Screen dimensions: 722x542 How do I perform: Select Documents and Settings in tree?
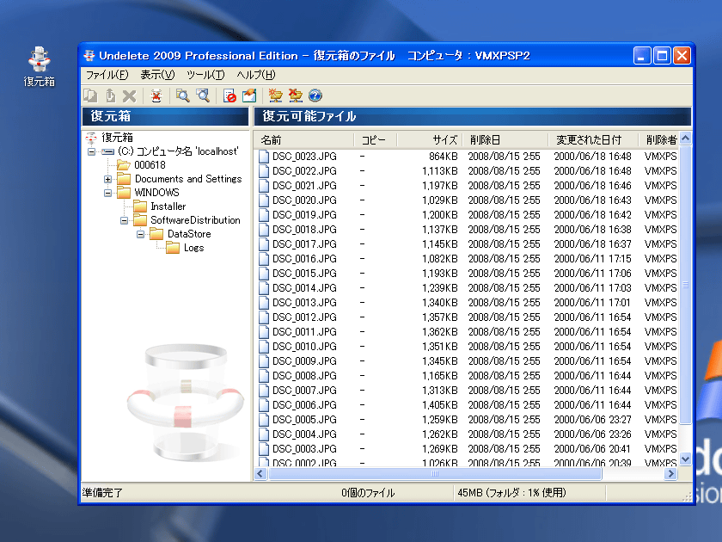[188, 179]
